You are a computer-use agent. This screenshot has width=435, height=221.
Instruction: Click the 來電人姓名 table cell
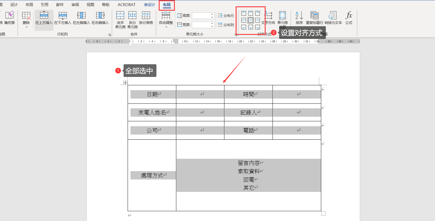click(152, 112)
